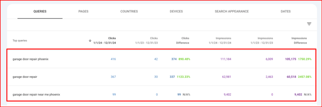This screenshot has width=322, height=107.
Task: Switch to the Queries tab
Action: [40, 11]
